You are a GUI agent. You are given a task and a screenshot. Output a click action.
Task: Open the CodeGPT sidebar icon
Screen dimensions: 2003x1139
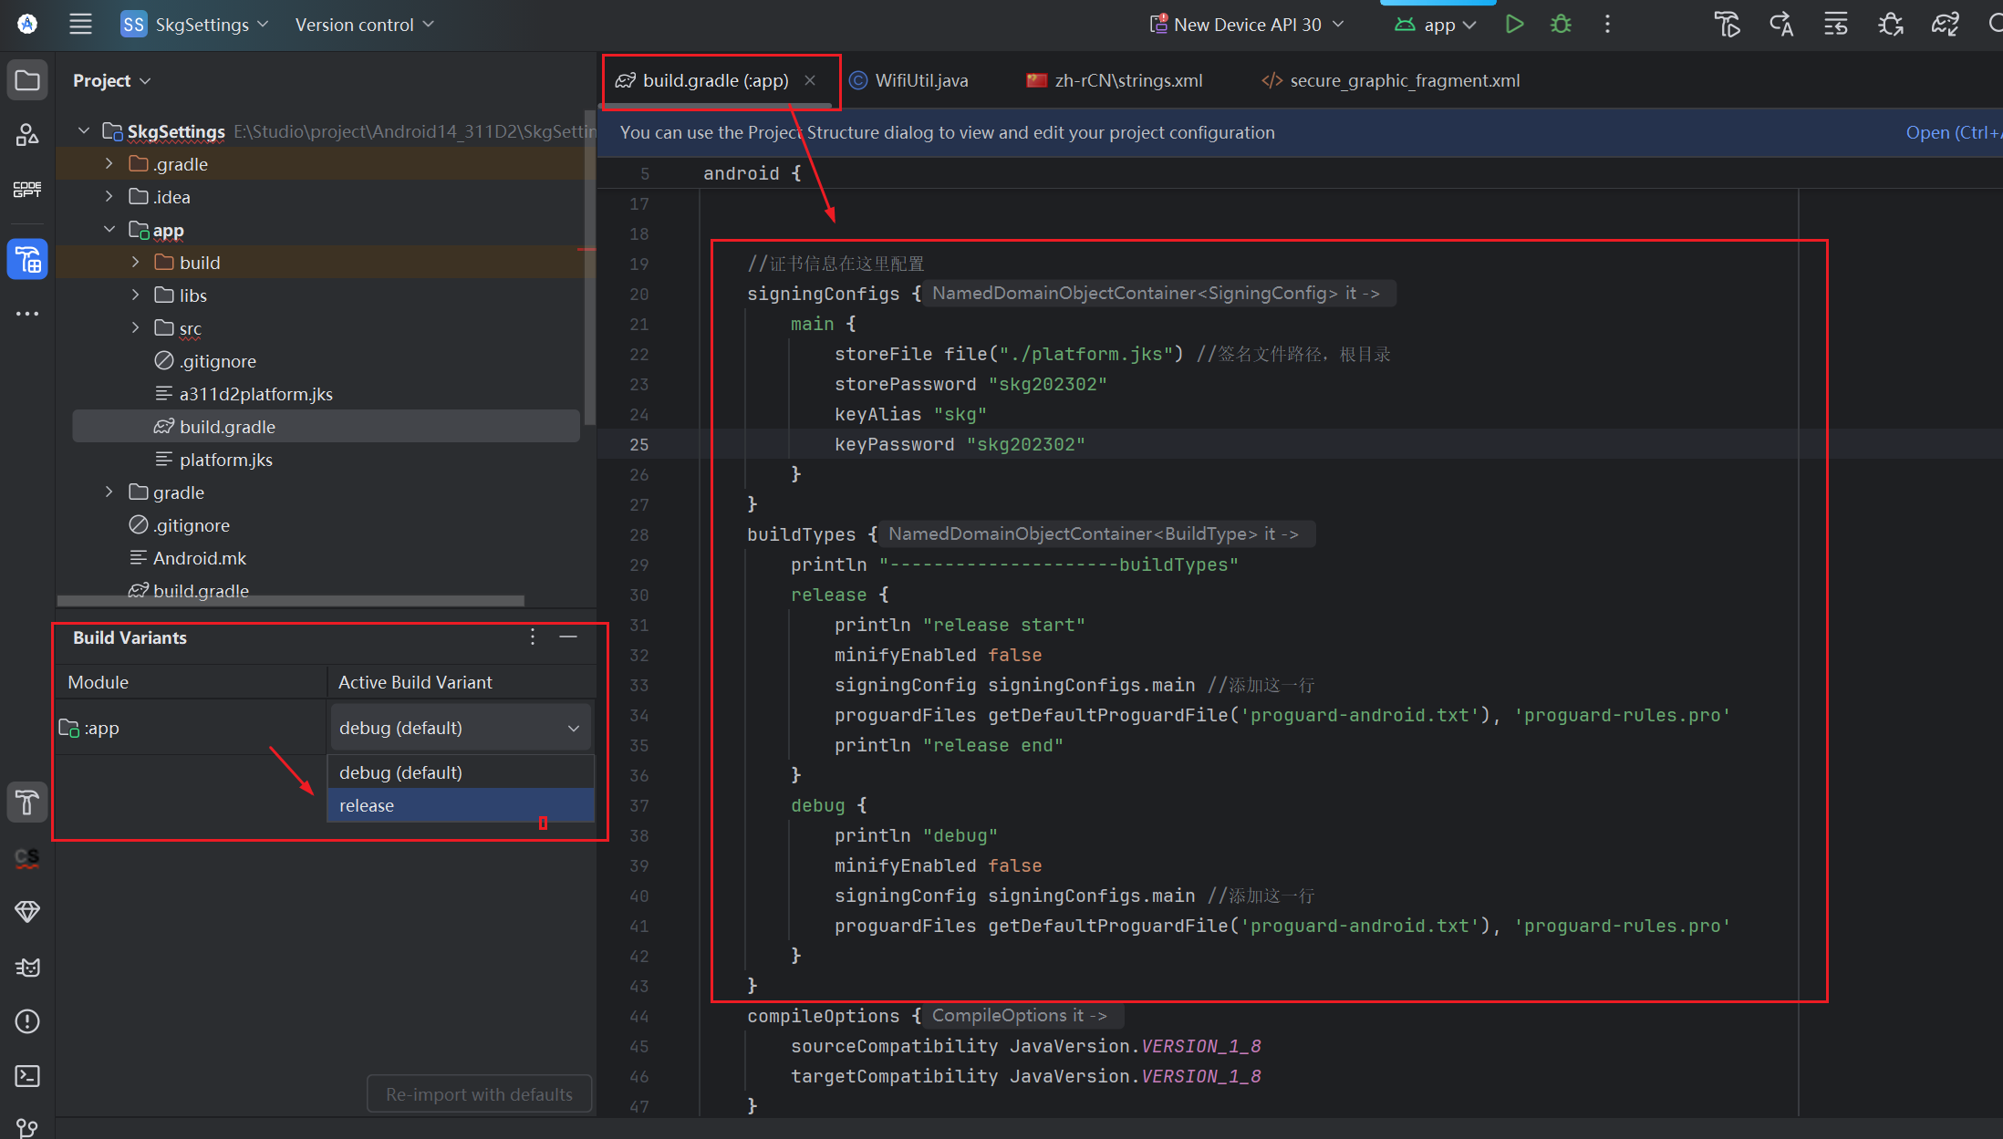coord(27,189)
